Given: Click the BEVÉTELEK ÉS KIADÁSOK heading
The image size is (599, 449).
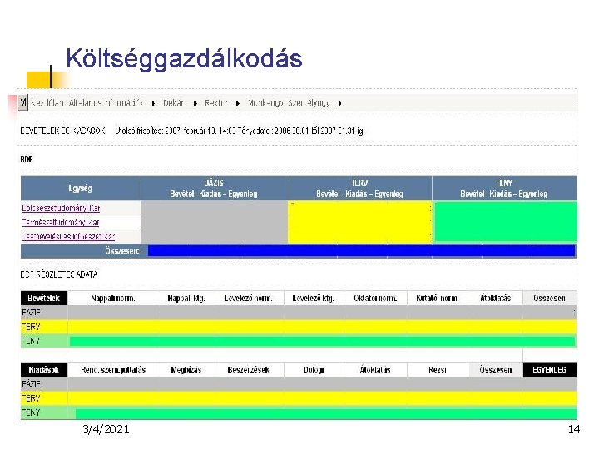Looking at the screenshot, I should [62, 131].
